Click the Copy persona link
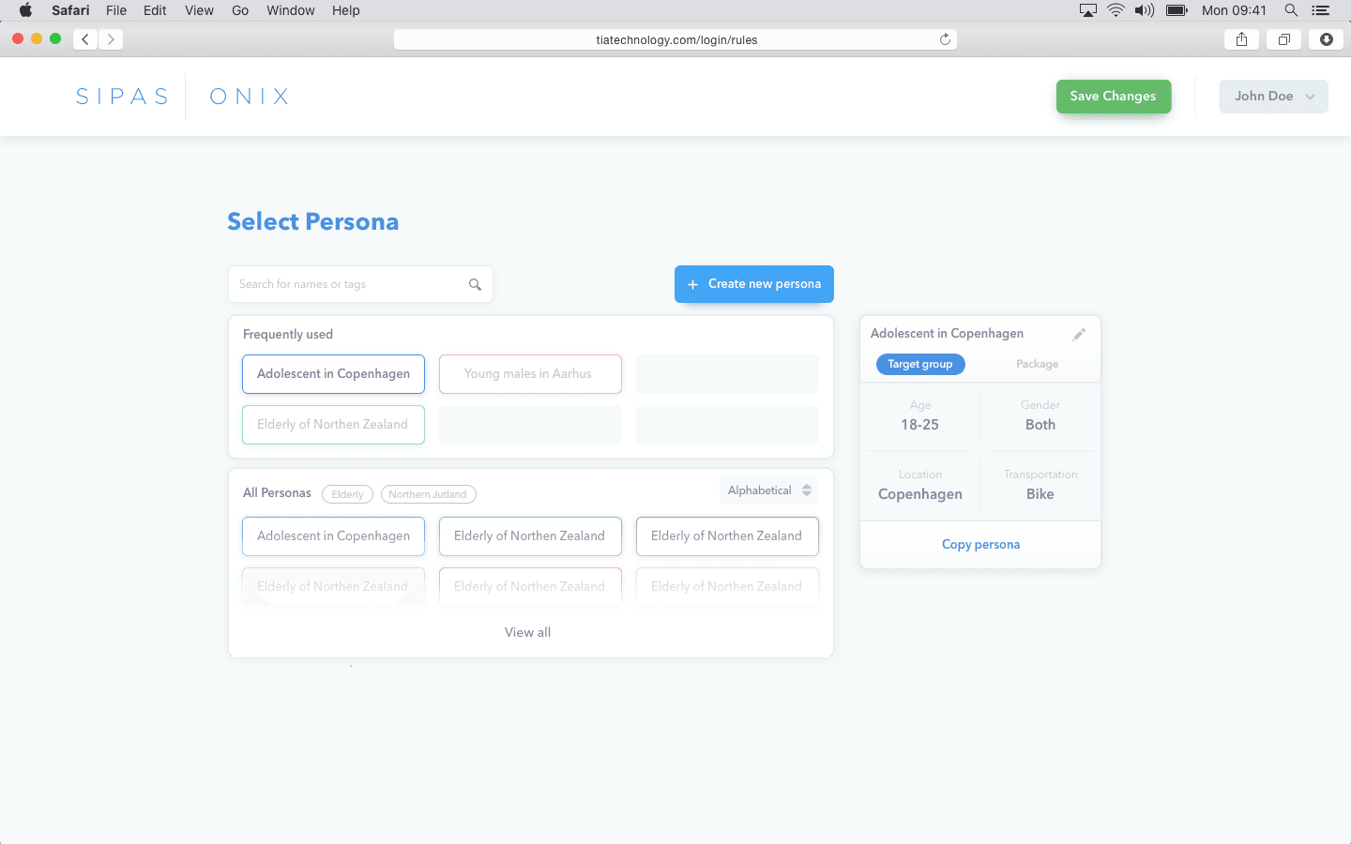This screenshot has height=844, width=1351. point(980,545)
